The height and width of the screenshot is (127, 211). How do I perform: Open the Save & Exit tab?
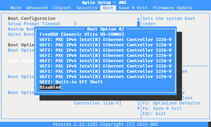coord(133,8)
